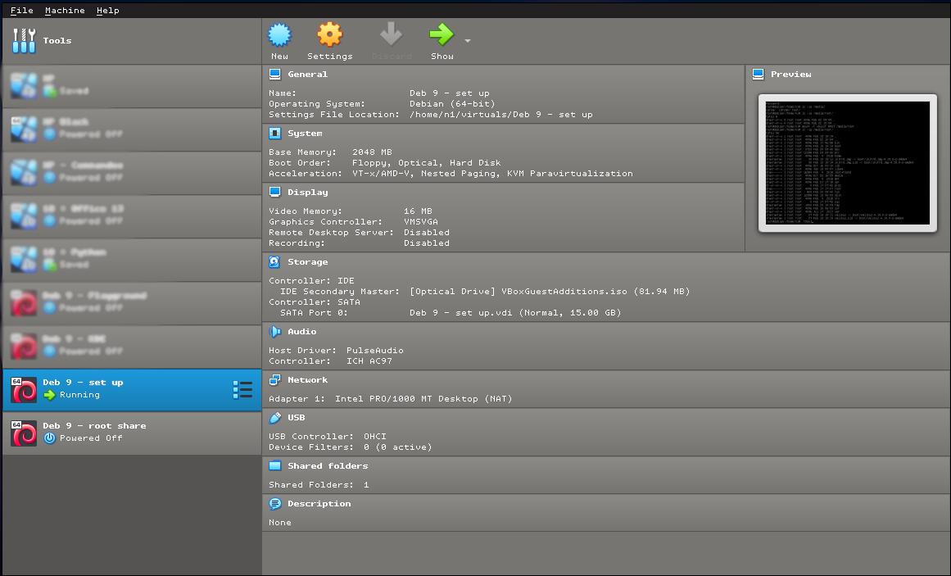The image size is (951, 576).
Task: Click the Network section icon
Action: pyautogui.click(x=274, y=379)
